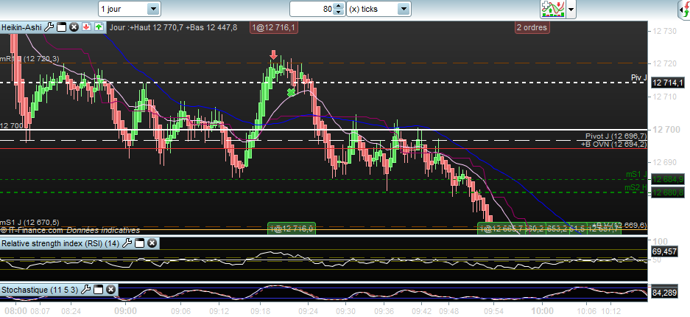Click the red '1@12 716,1' position label
Viewport: 690px width, 317px height.
click(273, 27)
